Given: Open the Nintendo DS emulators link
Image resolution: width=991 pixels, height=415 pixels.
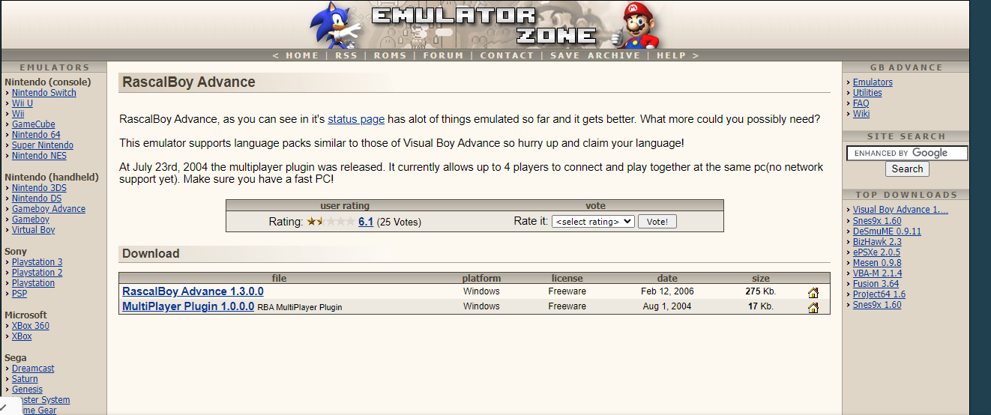Looking at the screenshot, I should click(37, 199).
